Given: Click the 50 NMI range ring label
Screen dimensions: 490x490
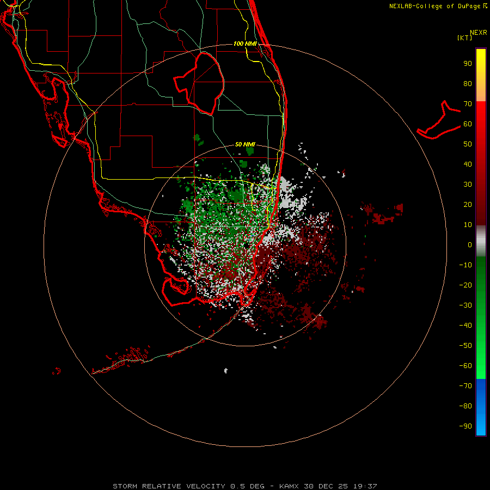Looking at the screenshot, I should [x=245, y=145].
